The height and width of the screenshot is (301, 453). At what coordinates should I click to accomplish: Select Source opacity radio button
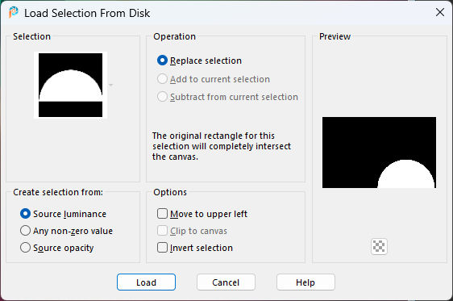tap(57, 248)
